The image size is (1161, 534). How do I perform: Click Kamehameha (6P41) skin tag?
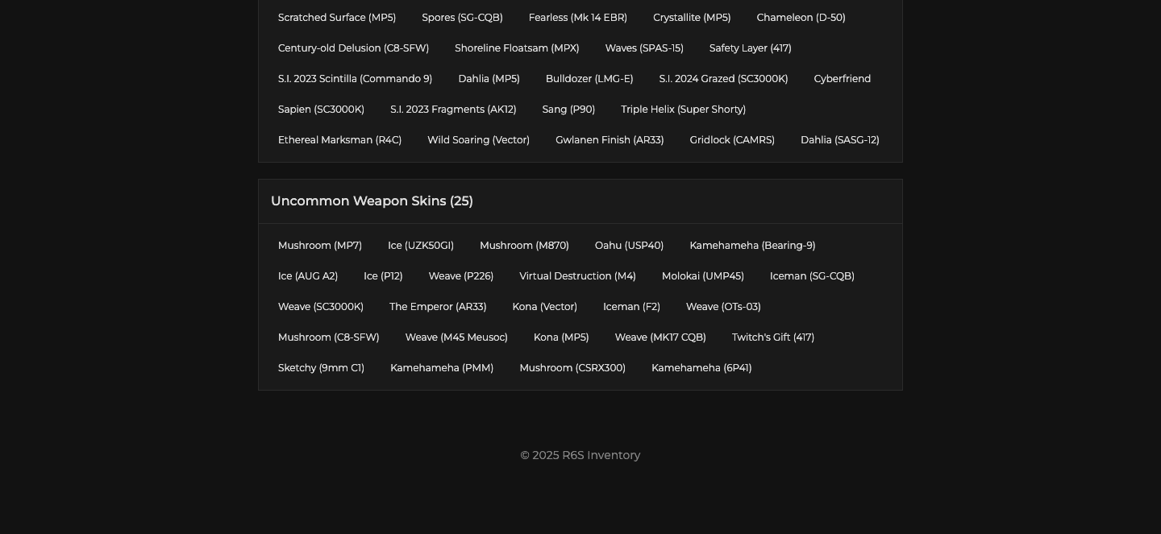click(701, 368)
